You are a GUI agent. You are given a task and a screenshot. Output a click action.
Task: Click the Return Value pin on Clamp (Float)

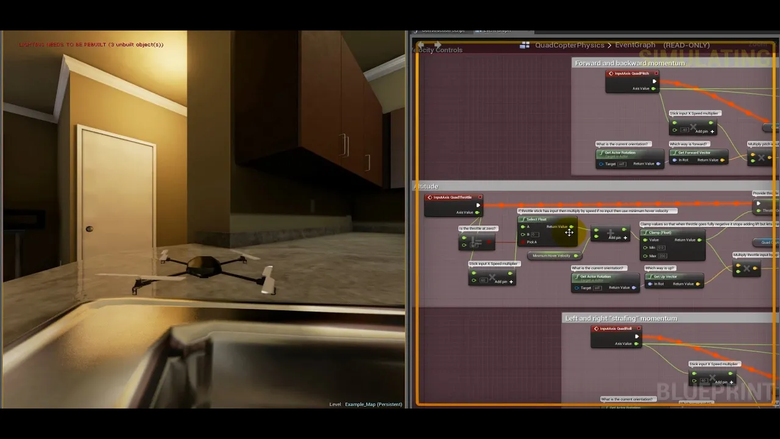(700, 240)
